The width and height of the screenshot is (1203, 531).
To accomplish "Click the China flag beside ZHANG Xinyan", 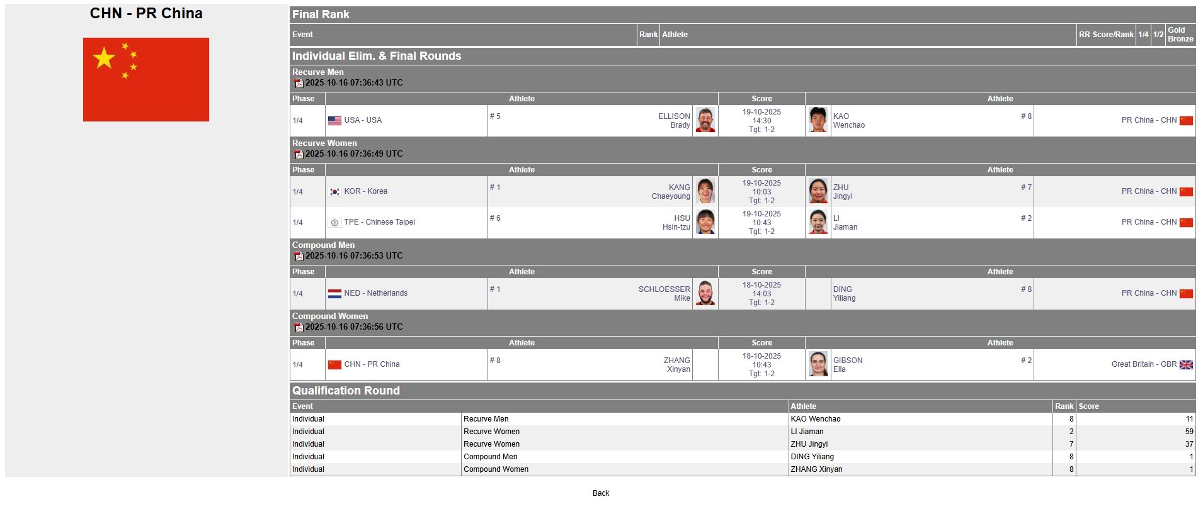I will (x=334, y=365).
